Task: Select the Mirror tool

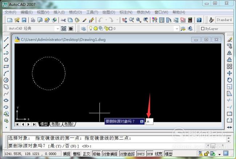Action: 229,53
